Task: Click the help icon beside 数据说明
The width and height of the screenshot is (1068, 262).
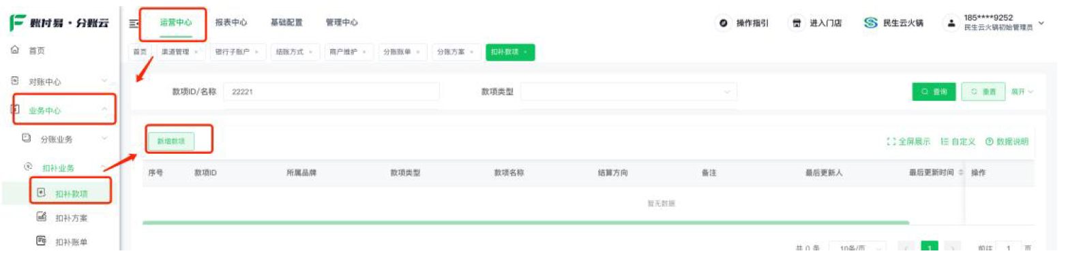Action: click(x=989, y=142)
